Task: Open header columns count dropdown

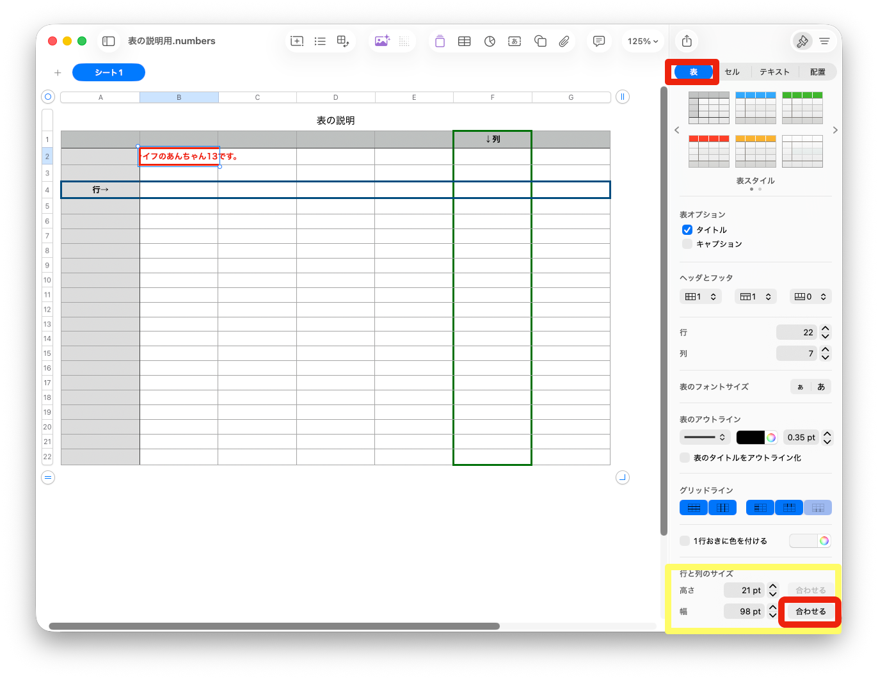Action: click(x=701, y=296)
